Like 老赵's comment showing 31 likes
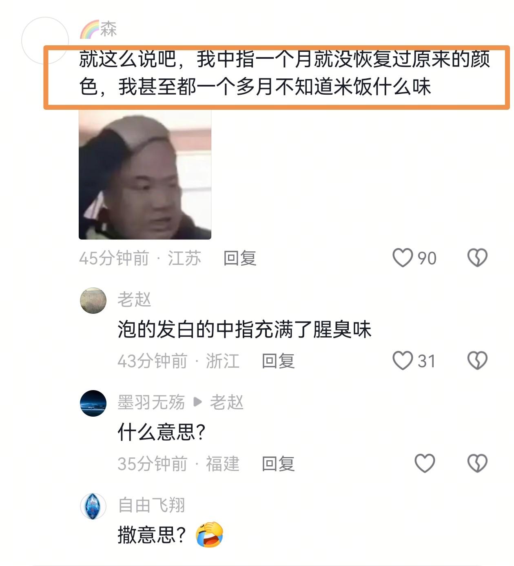Screen dimensions: 514x566 click(402, 361)
